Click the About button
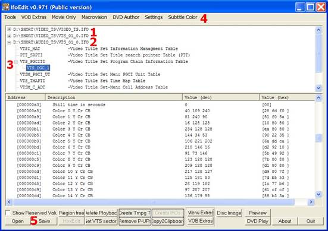Screen dimensions: 328x231 click(285, 221)
